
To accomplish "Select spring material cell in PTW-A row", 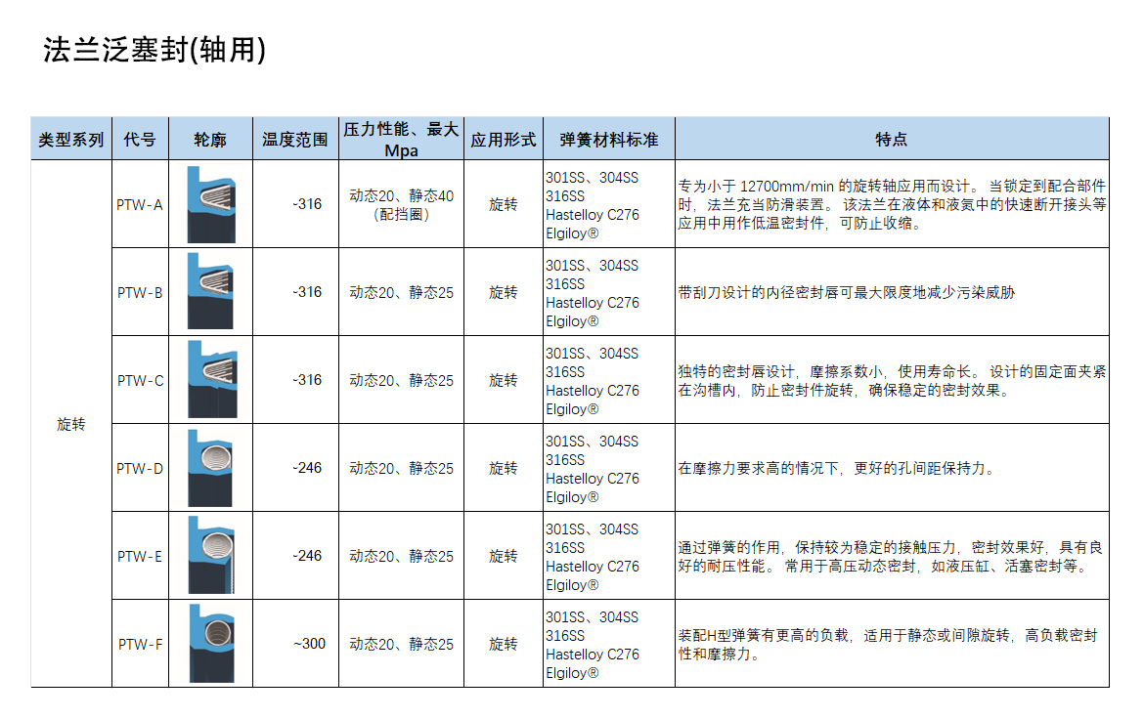I will (609, 205).
